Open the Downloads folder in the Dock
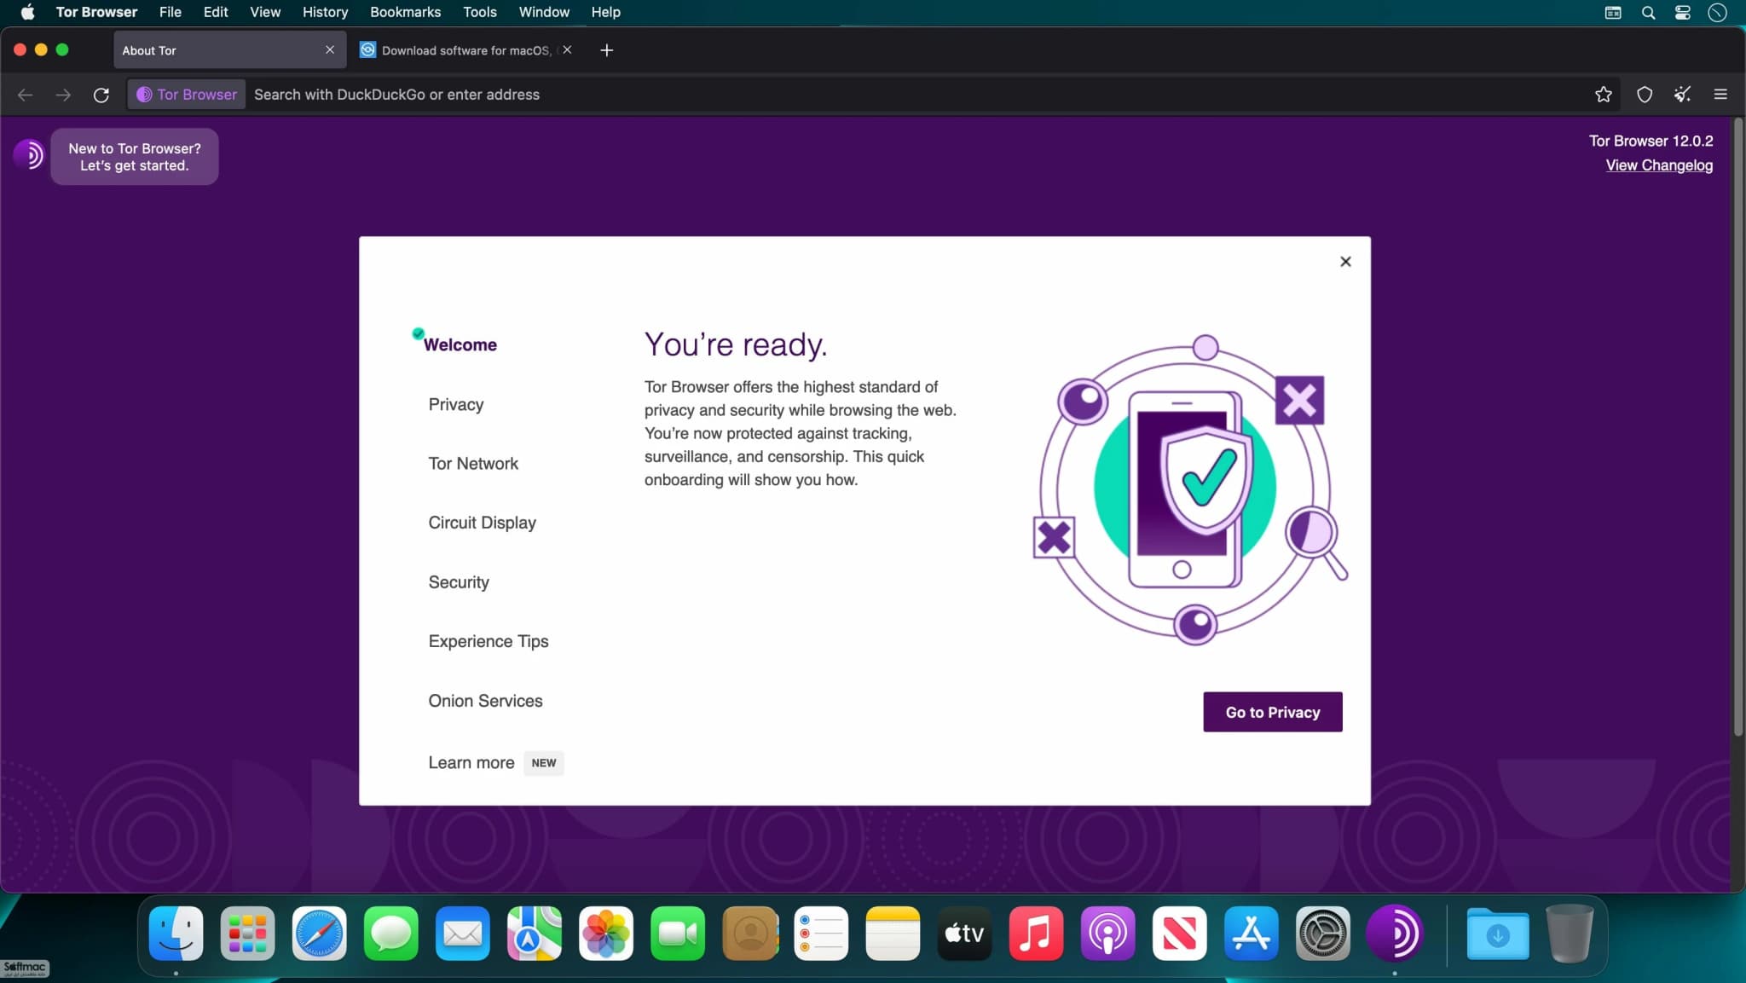This screenshot has width=1746, height=983. click(x=1498, y=934)
